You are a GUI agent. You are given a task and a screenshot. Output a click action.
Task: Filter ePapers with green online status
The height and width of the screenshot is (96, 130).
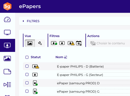tap(54, 43)
